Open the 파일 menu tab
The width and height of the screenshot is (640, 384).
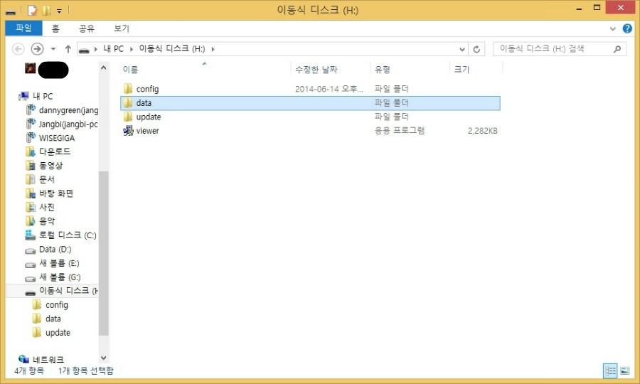tap(23, 28)
